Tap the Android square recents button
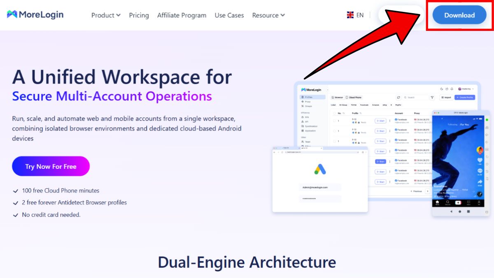The height and width of the screenshot is (278, 494). coord(468,211)
